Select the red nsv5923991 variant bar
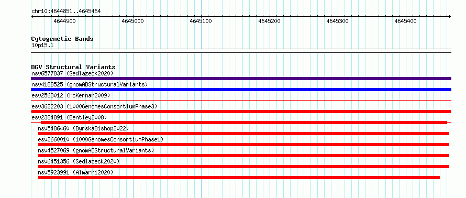Viewport: 466px width, 198px height. (239, 178)
